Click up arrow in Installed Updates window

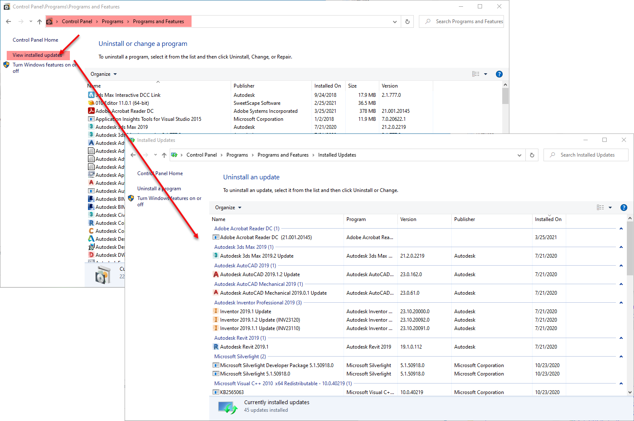[x=164, y=155]
